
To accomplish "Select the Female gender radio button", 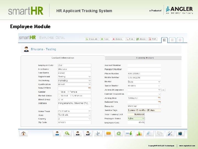I will coord(68,92).
